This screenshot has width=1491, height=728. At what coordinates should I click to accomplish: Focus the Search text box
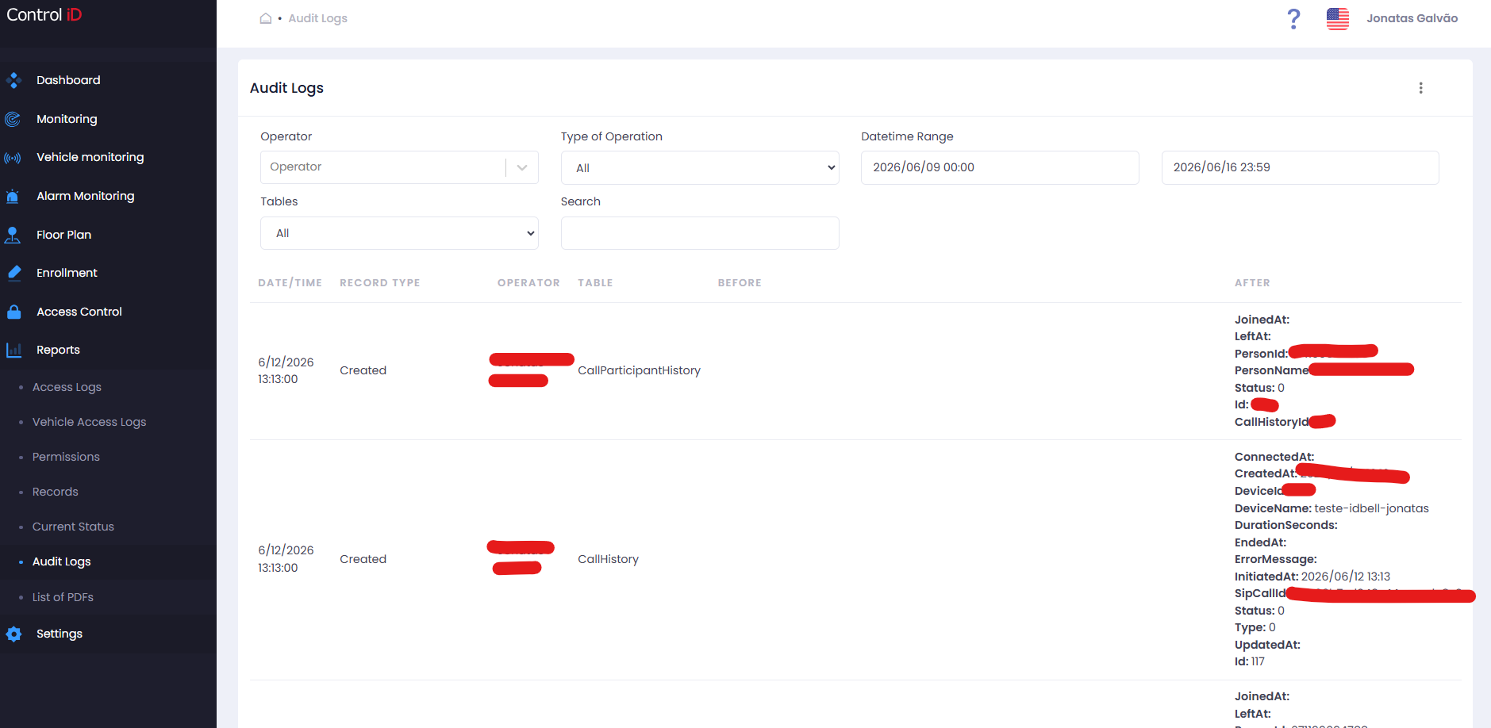click(x=700, y=233)
